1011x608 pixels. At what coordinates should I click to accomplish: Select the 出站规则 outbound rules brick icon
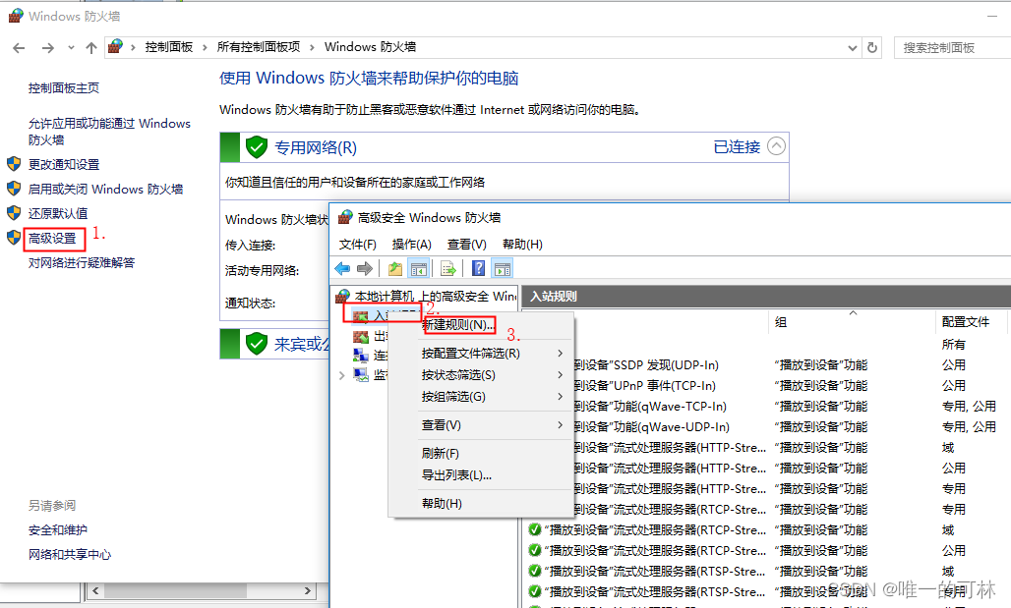[x=360, y=336]
